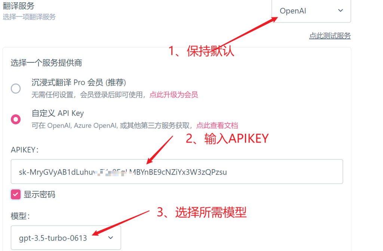Click the 沉浸式翻译 Pro 会员 (推荐) label
Viewport: 383px width, 251px height.
pyautogui.click(x=79, y=83)
